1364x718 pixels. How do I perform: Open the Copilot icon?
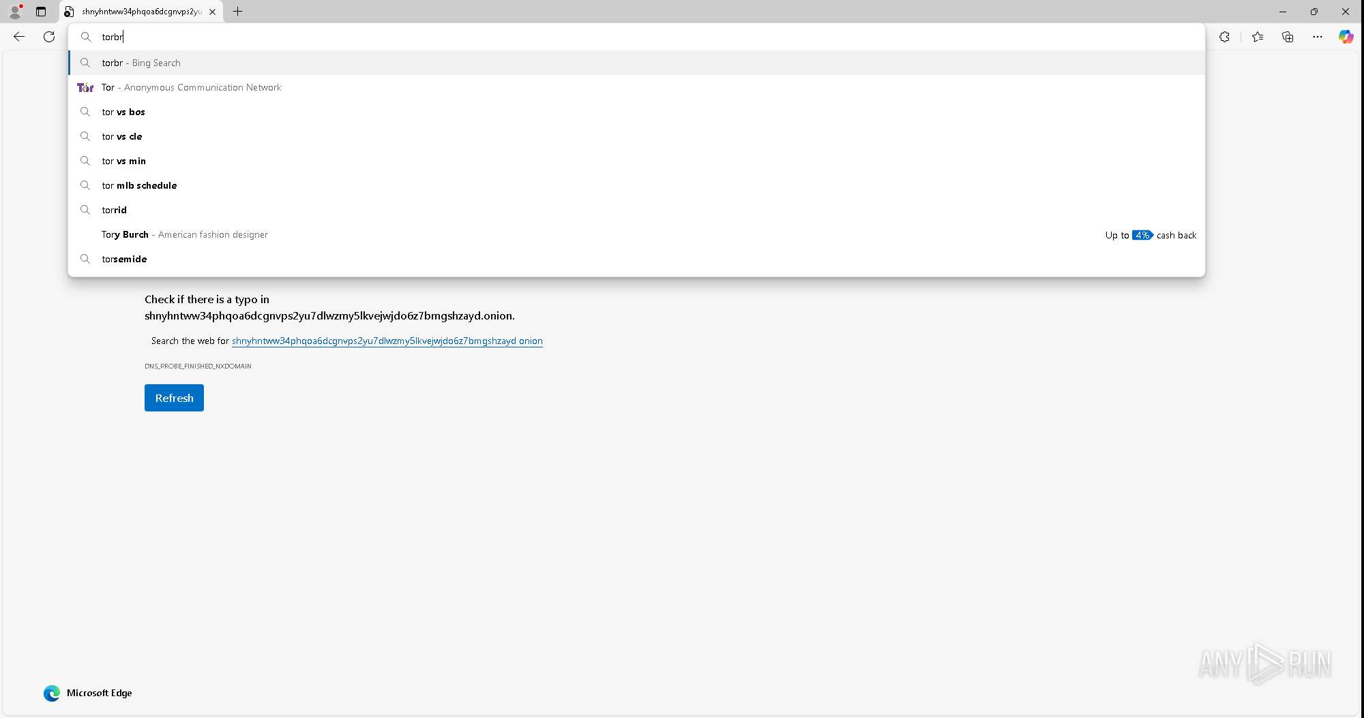[1346, 37]
